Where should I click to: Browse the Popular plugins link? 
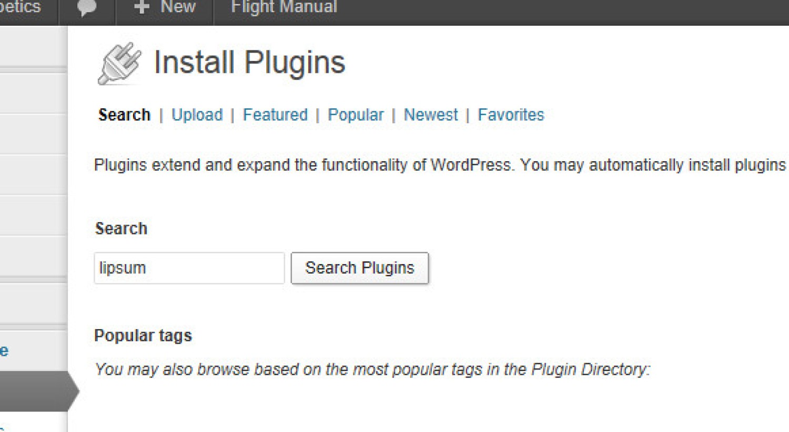click(356, 115)
